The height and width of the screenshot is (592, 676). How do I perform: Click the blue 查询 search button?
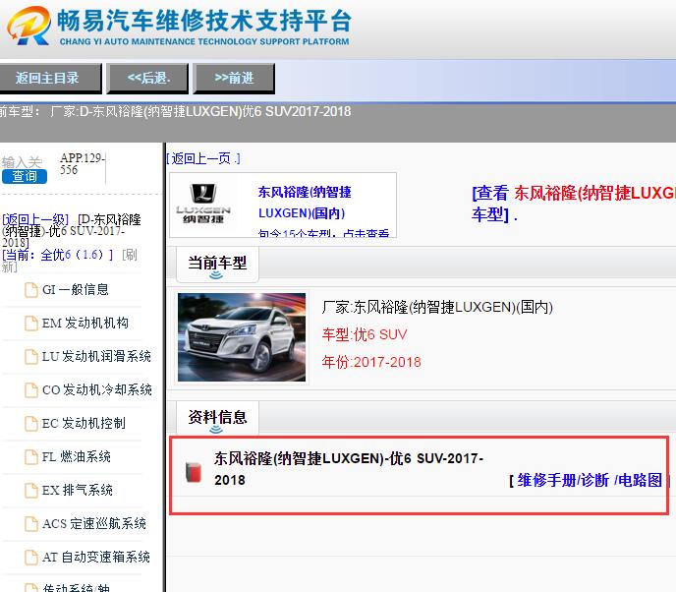tap(25, 176)
